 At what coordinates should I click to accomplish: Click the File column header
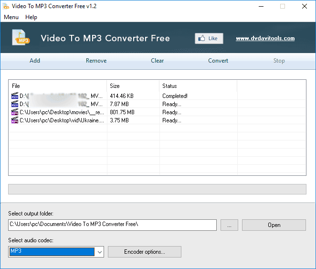point(58,86)
